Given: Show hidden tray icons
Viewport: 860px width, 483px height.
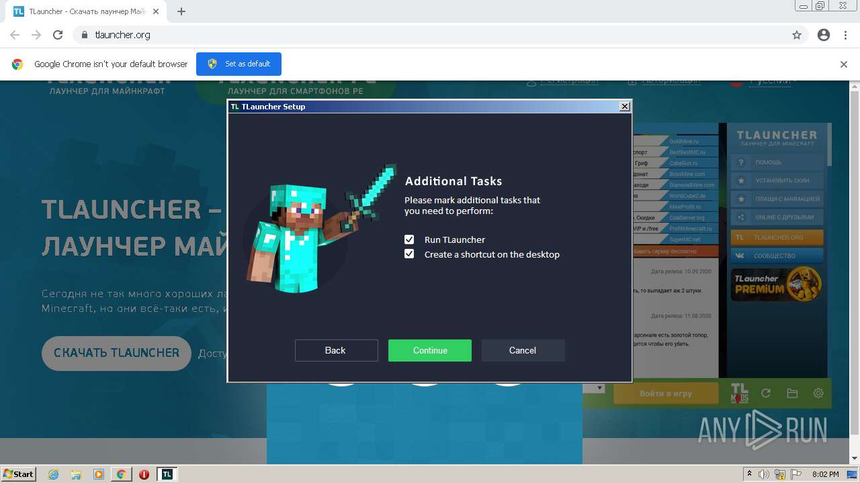Looking at the screenshot, I should pos(749,474).
